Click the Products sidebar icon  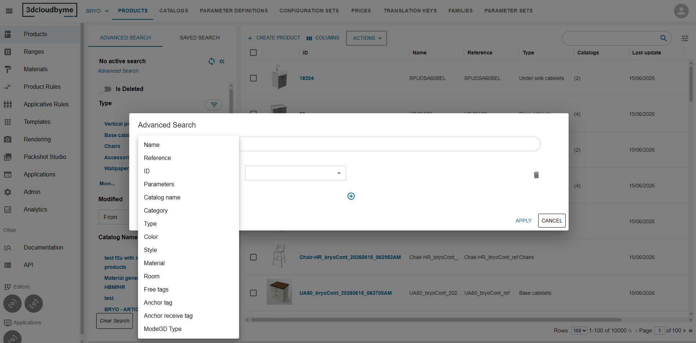pyautogui.click(x=8, y=34)
